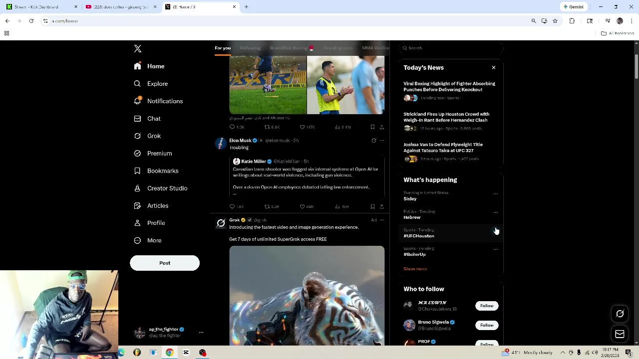The width and height of the screenshot is (639, 359).
Task: Open more options on Elon Musk's post
Action: point(382,141)
